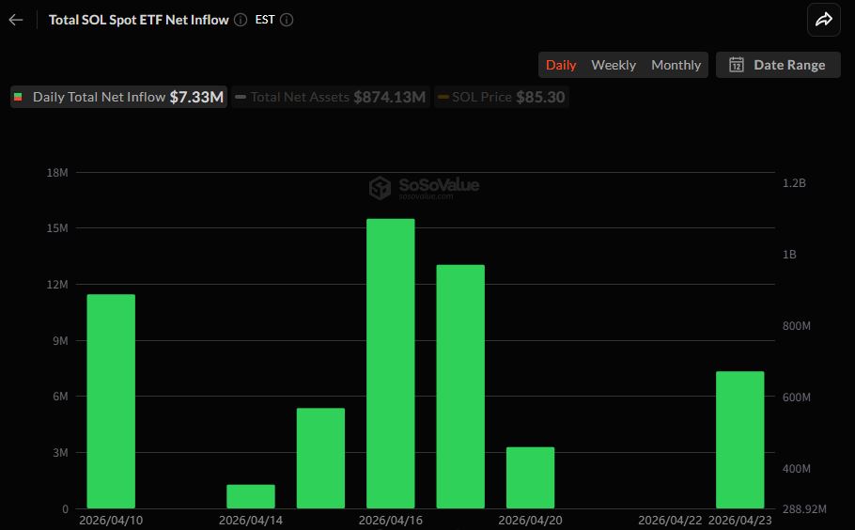Select the Daily tab
855x530 pixels.
tap(561, 65)
